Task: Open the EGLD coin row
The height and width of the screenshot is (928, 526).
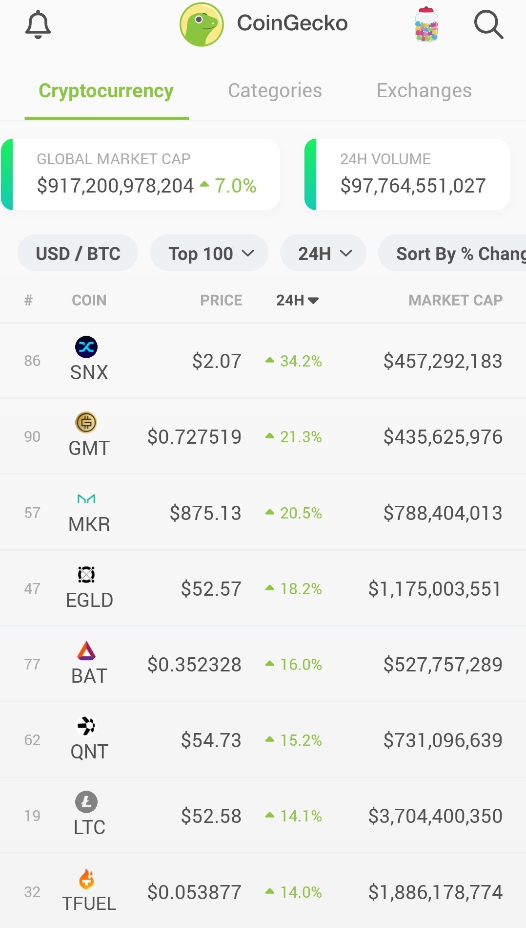Action: pos(263,588)
